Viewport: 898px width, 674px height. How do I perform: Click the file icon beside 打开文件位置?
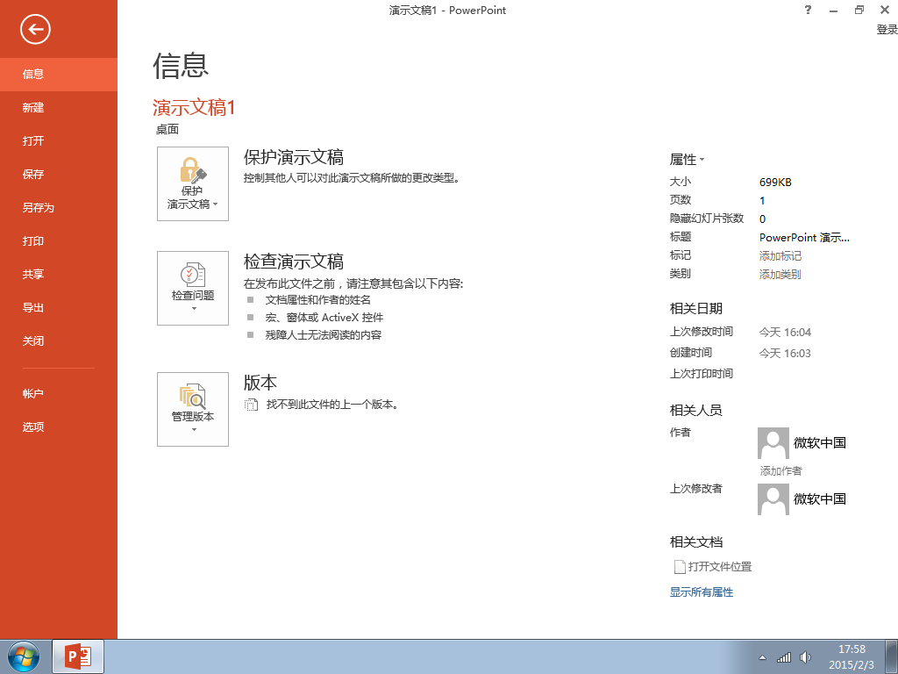tap(680, 567)
